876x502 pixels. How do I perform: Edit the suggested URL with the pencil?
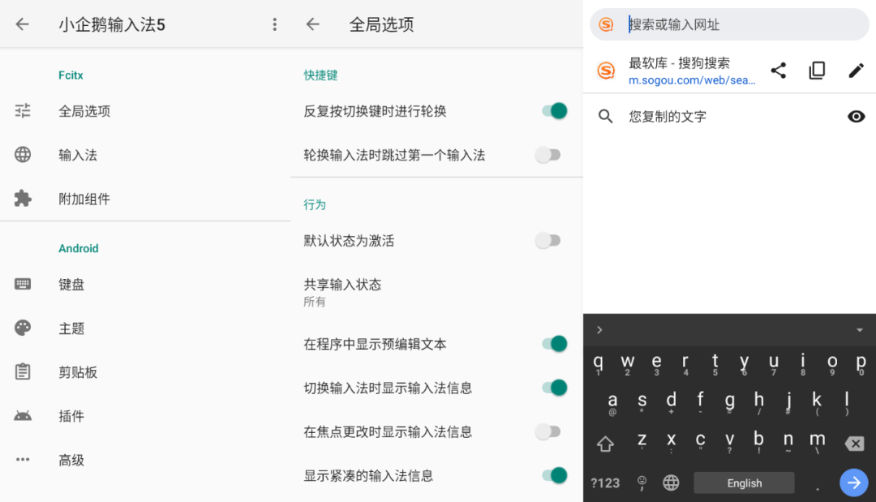click(856, 71)
